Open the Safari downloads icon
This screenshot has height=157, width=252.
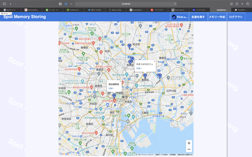pyautogui.click(x=231, y=4)
